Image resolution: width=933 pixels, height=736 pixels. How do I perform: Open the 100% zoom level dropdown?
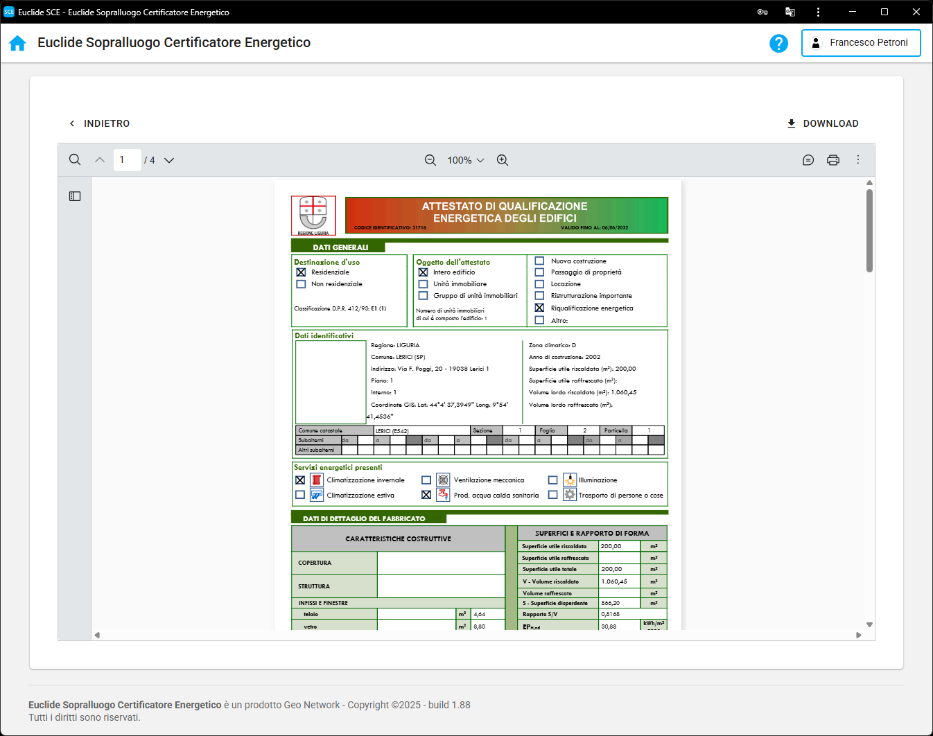click(465, 160)
